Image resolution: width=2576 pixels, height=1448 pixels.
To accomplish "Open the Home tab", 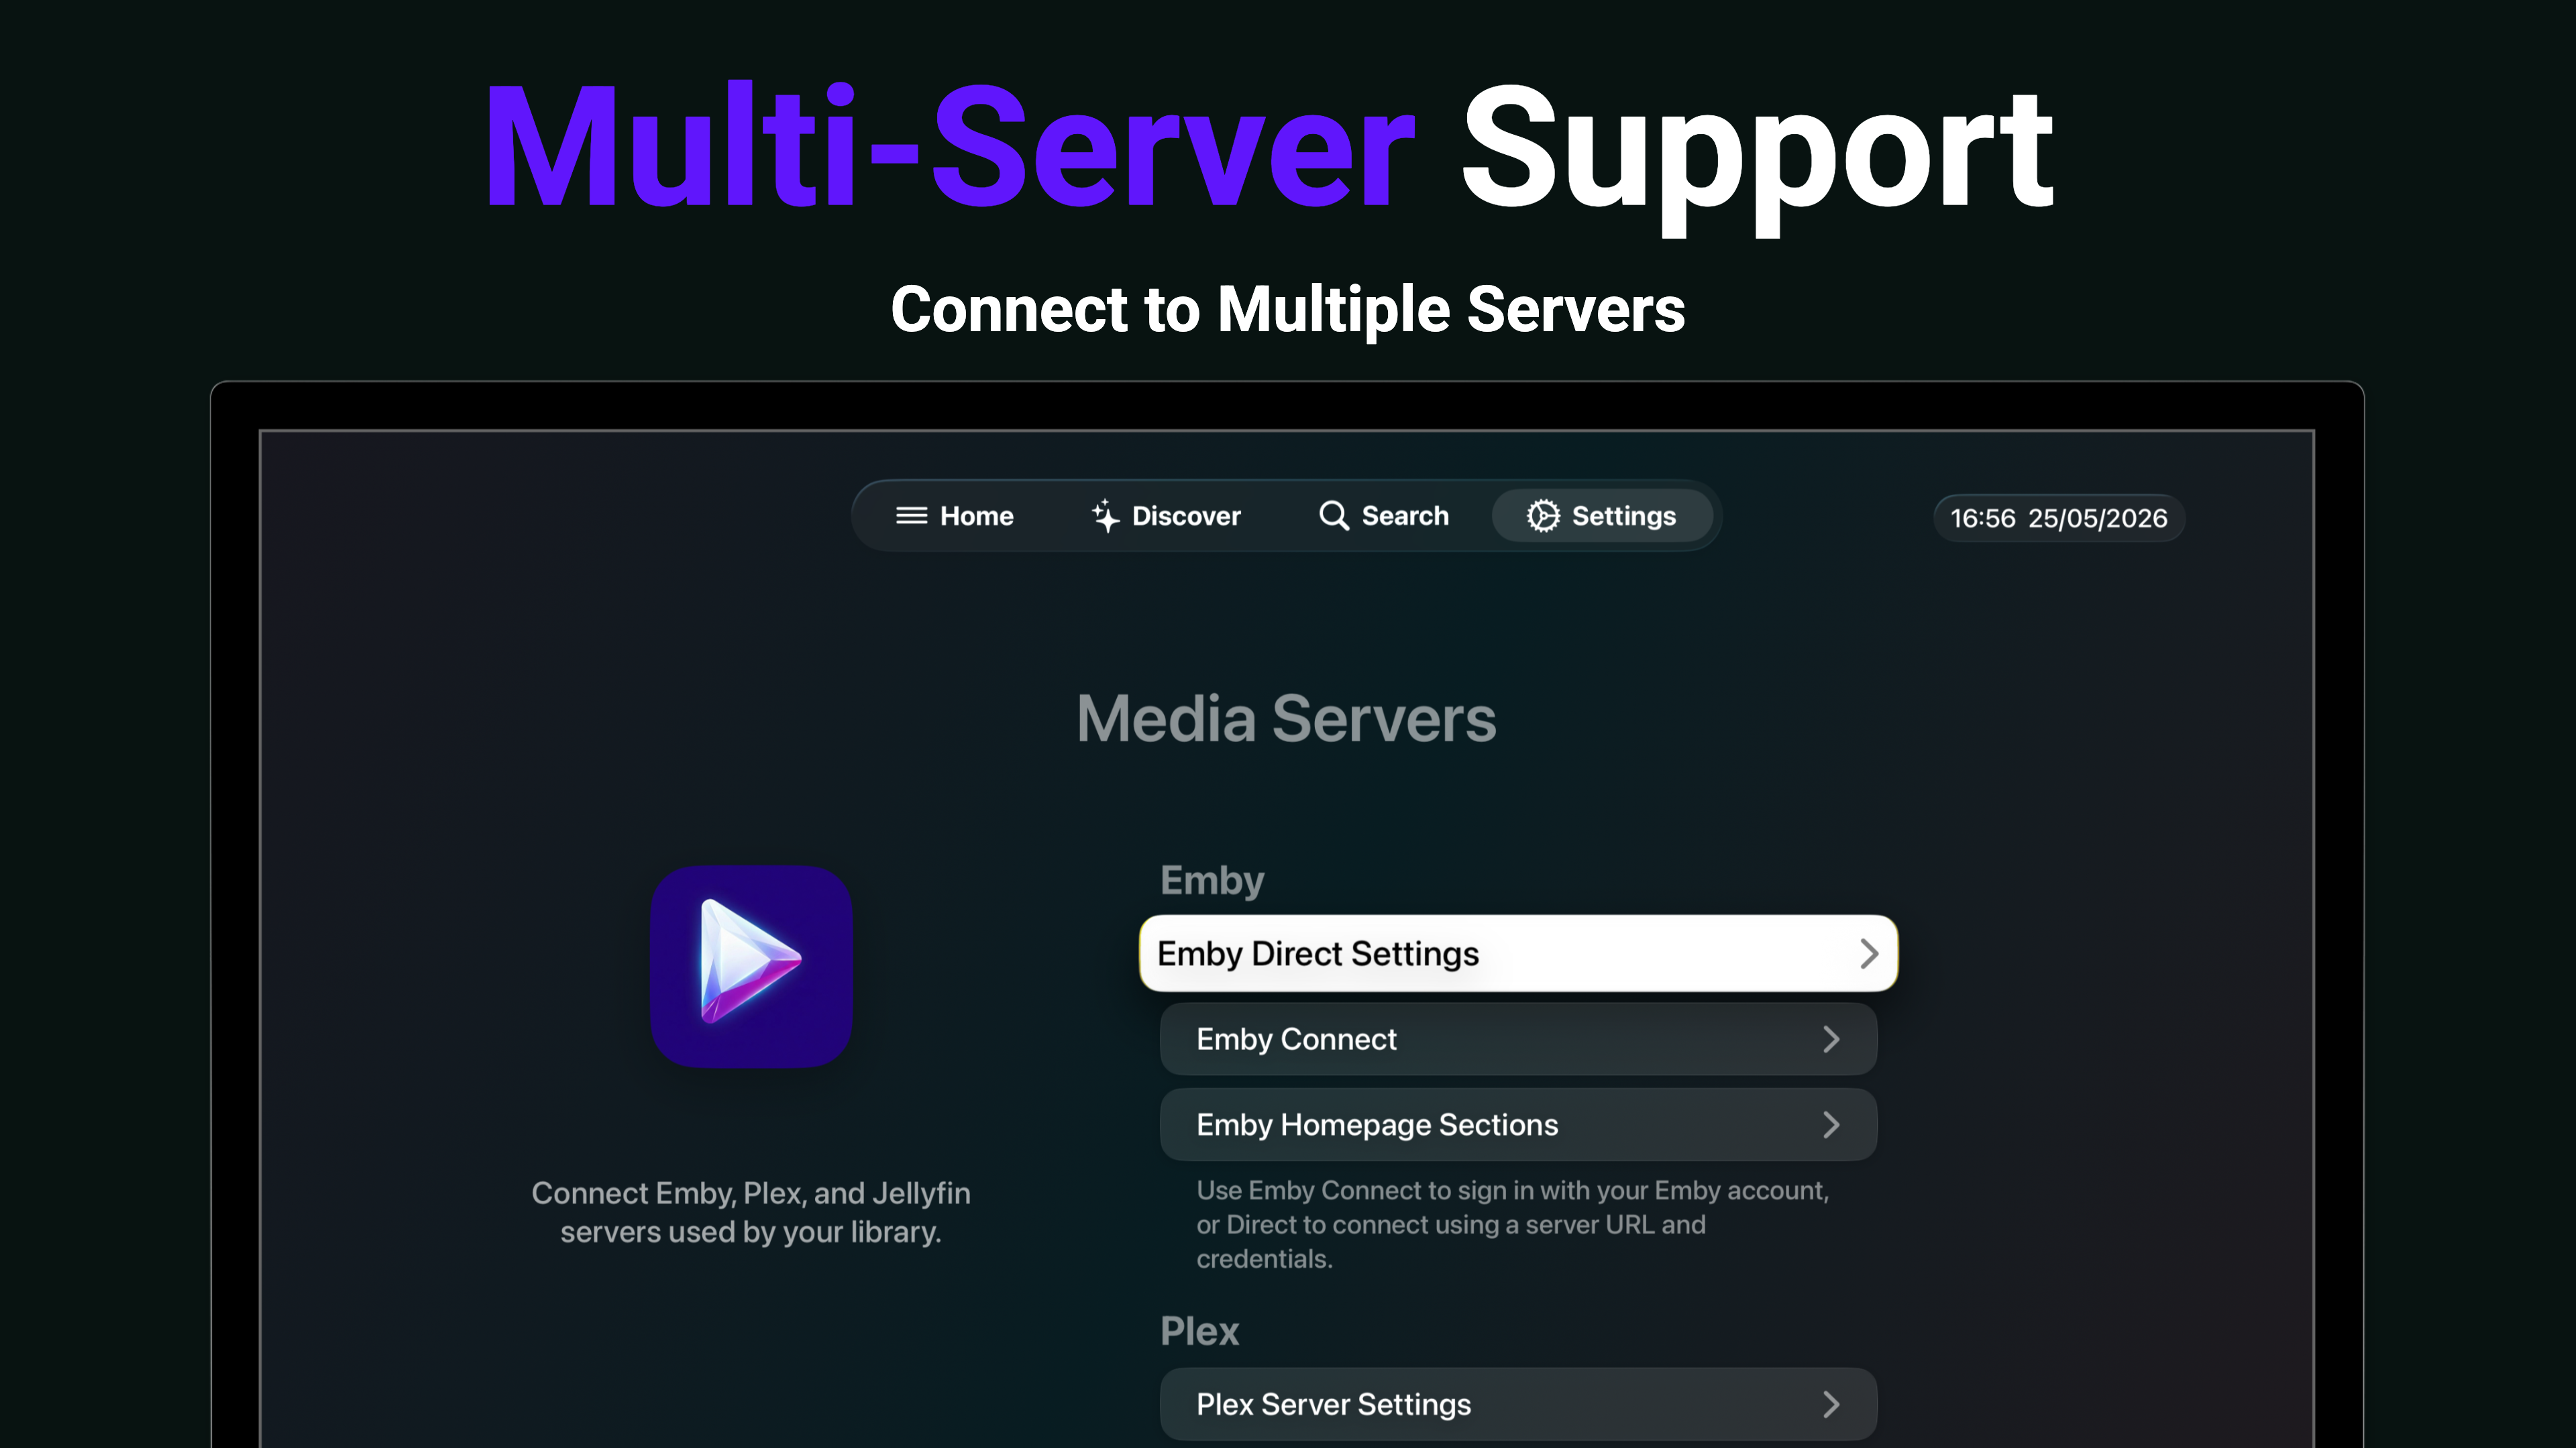I will (x=954, y=516).
